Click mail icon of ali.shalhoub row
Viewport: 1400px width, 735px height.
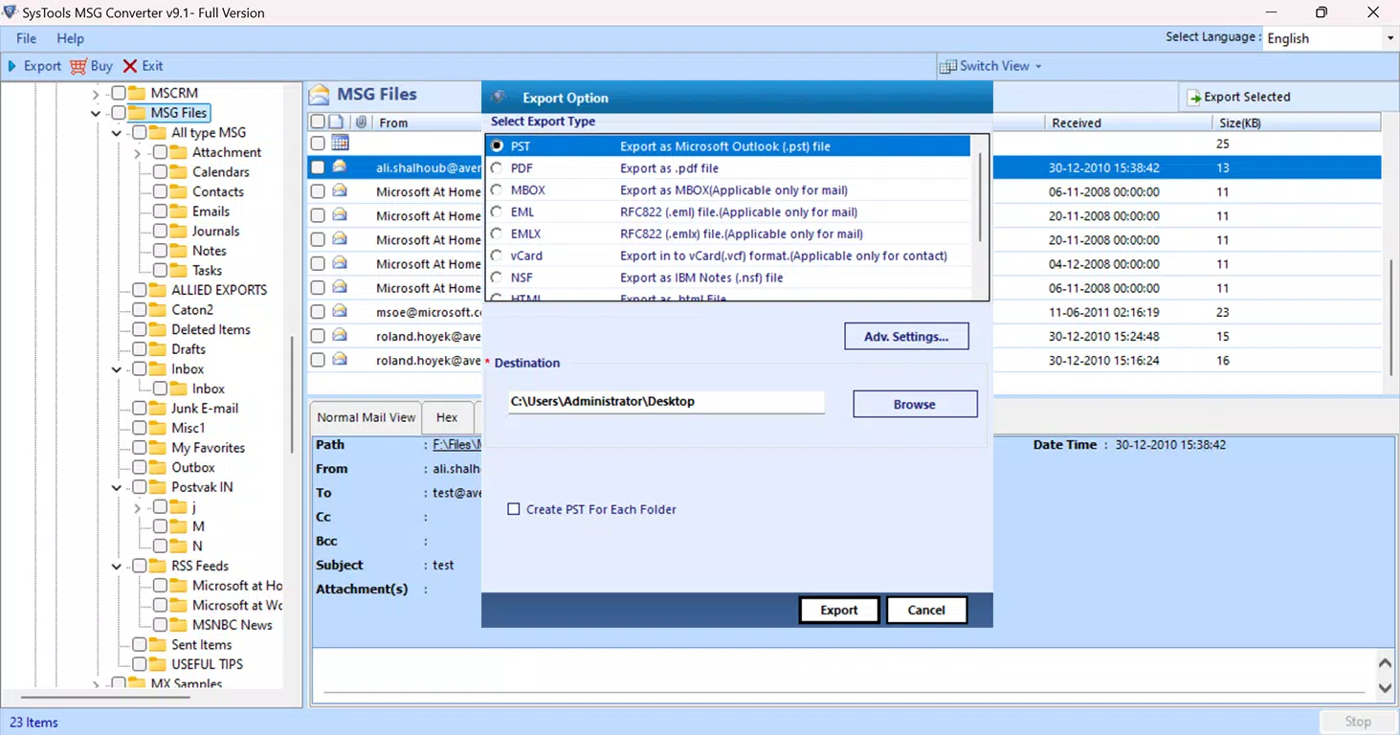tap(340, 167)
